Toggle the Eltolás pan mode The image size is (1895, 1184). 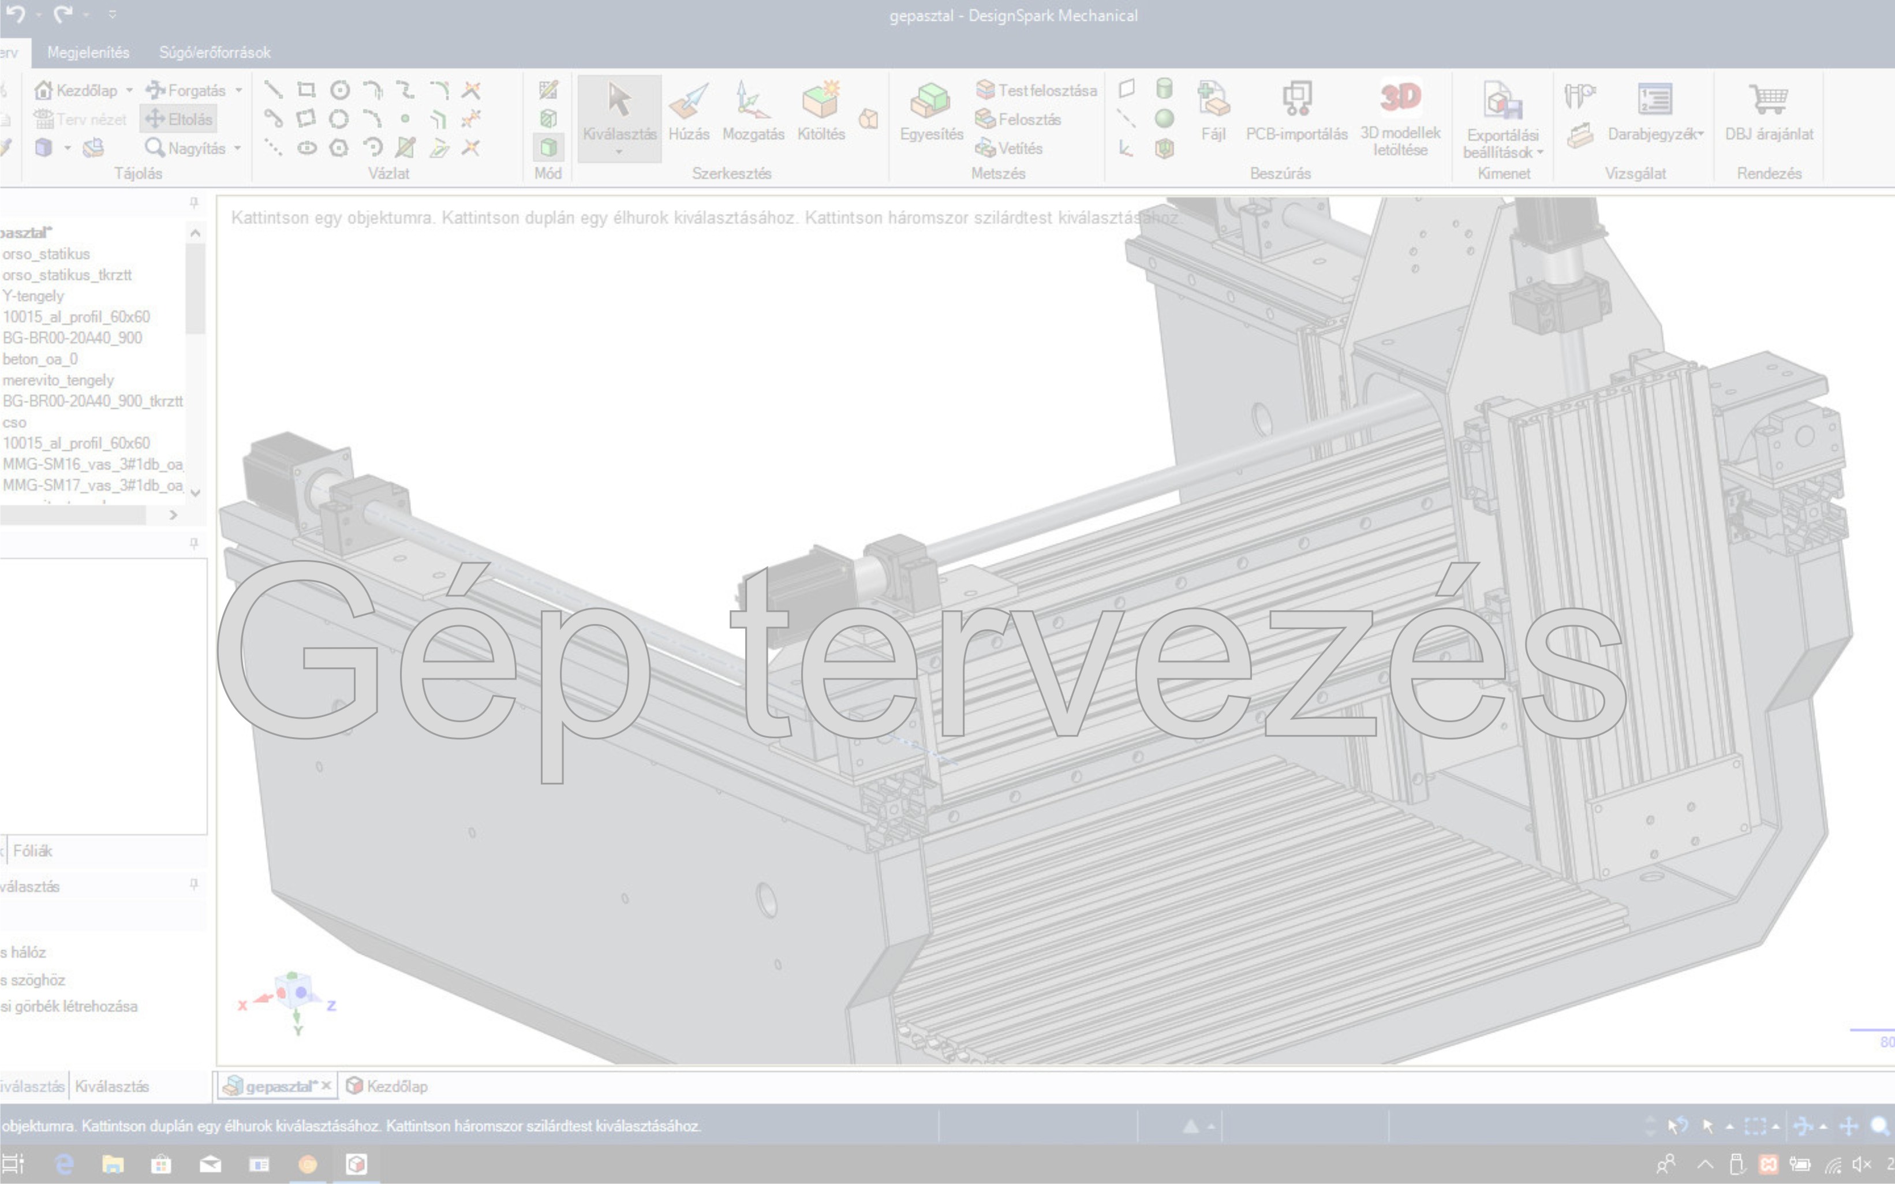pyautogui.click(x=180, y=119)
